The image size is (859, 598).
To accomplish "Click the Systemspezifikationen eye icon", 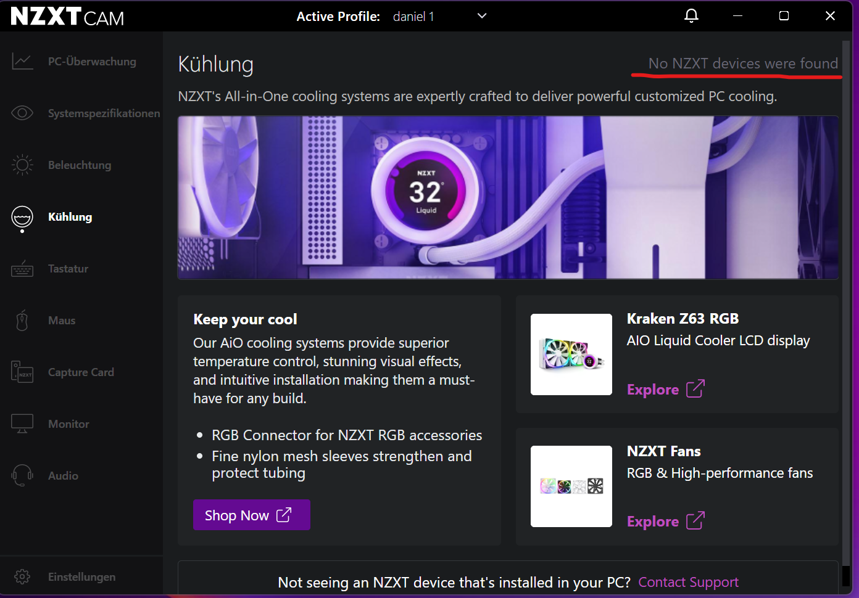I will click(22, 113).
